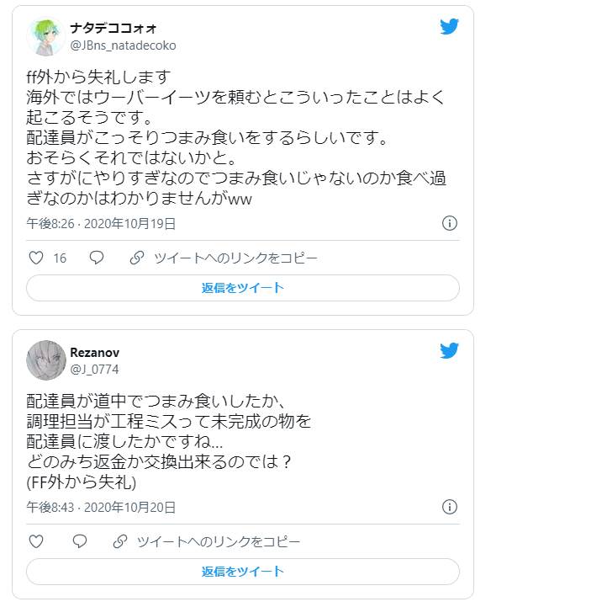Open timestamp 午後8:43 · 2020年10月20日
Image resolution: width=591 pixels, height=607 pixels.
[101, 507]
